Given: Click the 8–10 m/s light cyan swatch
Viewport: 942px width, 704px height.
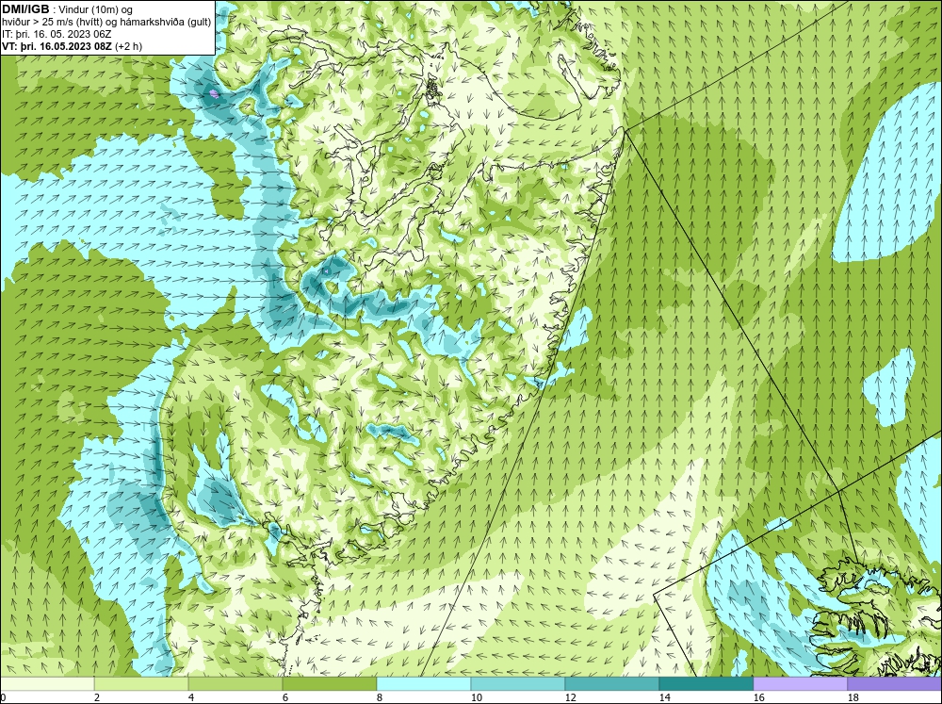Looking at the screenshot, I should click(x=424, y=684).
